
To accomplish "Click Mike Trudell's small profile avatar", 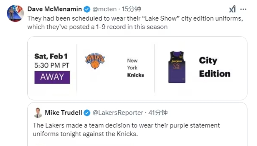I will click(x=38, y=113).
